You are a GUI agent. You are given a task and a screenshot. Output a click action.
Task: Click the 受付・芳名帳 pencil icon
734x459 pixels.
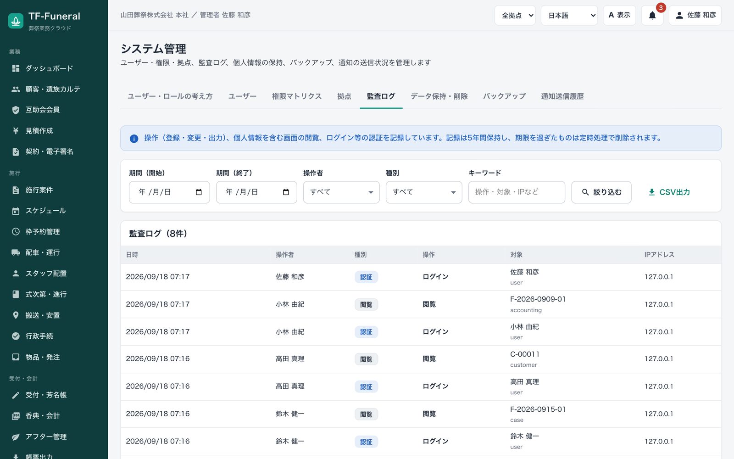click(x=16, y=395)
